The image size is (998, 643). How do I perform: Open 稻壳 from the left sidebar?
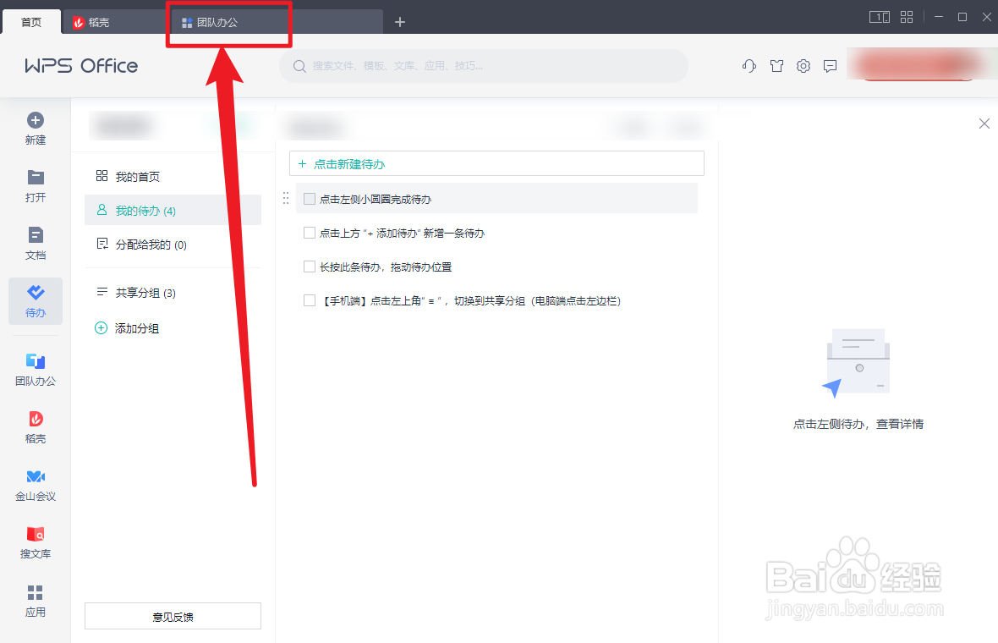pyautogui.click(x=35, y=427)
